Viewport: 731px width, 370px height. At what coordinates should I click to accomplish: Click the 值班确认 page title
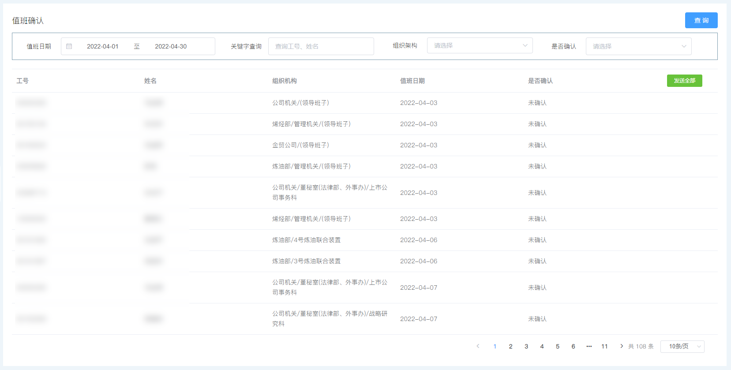tap(28, 21)
